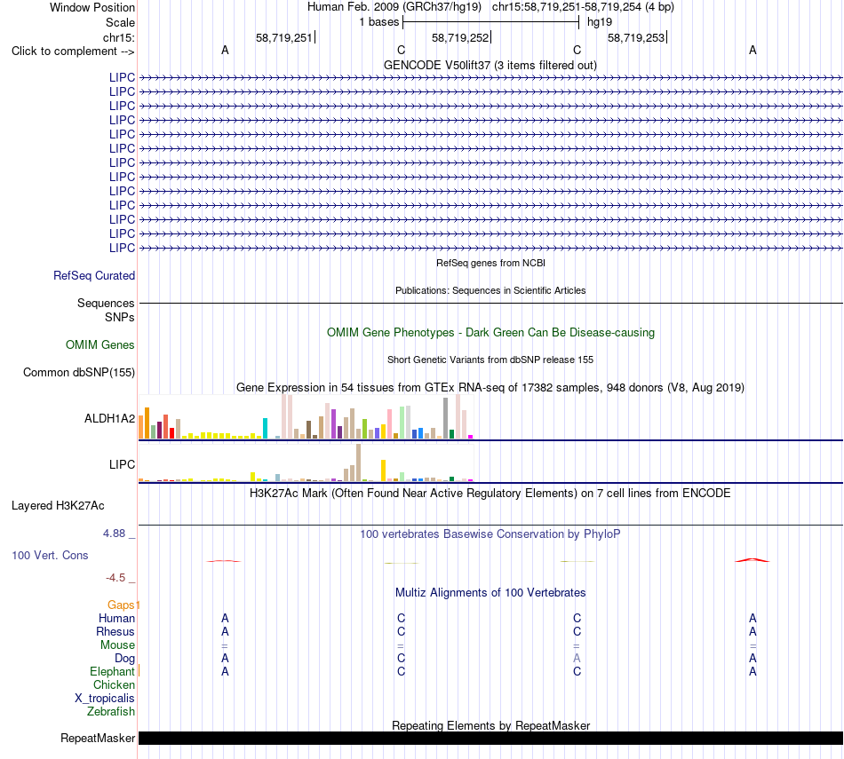
Task: Click the GTEx Gene Expression track title
Action: (490, 387)
